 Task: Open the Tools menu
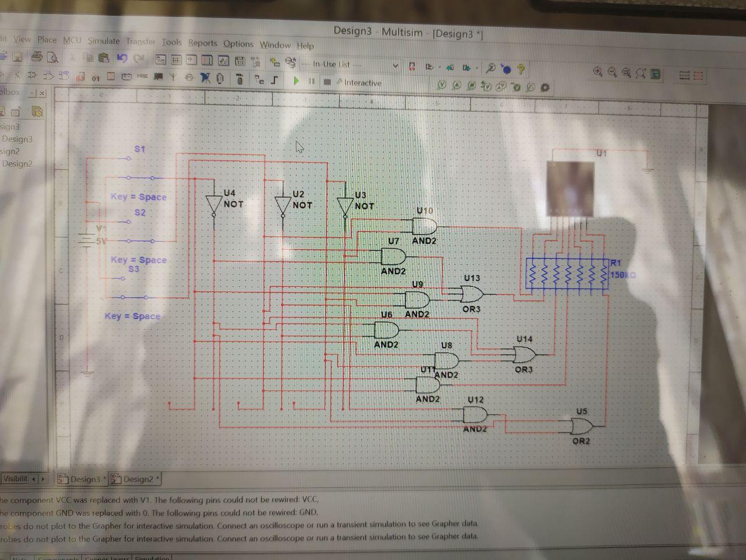171,42
